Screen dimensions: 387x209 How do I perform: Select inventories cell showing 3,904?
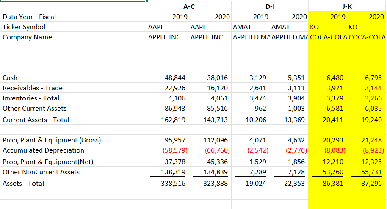point(289,98)
